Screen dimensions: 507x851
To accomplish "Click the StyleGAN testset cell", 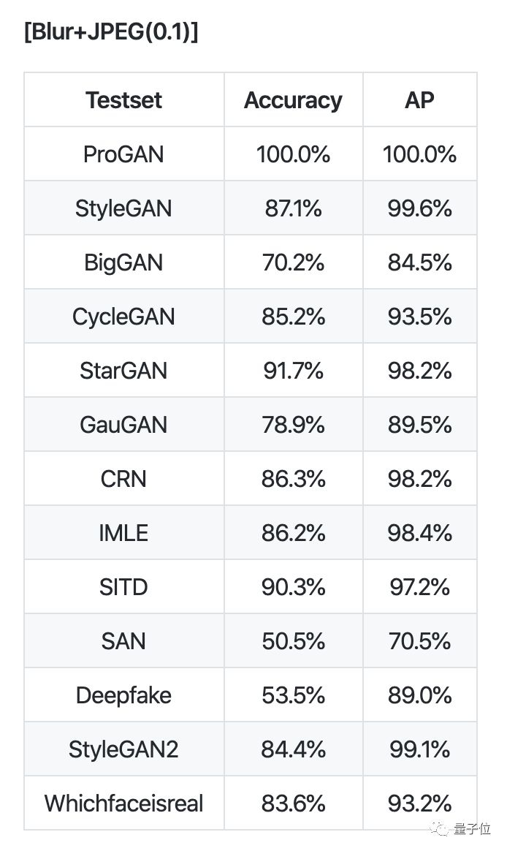I will pos(124,208).
